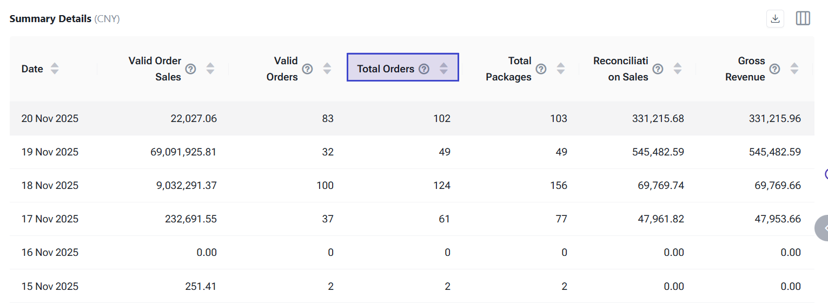Click help icon beside Total Orders
The height and width of the screenshot is (305, 828).
[424, 69]
